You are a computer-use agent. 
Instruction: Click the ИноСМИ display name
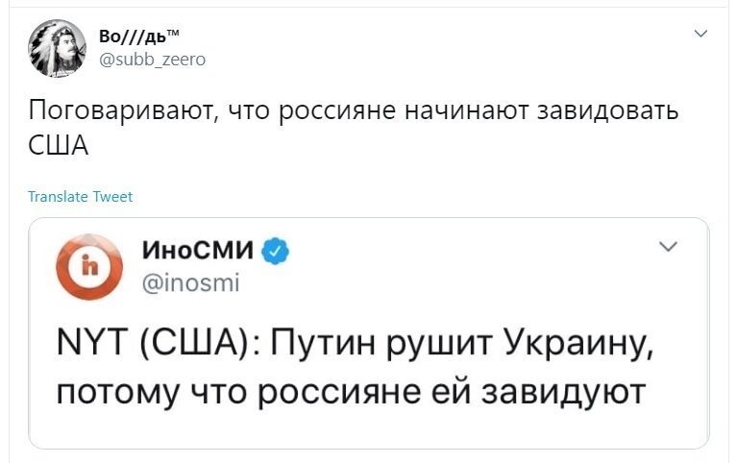coord(197,250)
